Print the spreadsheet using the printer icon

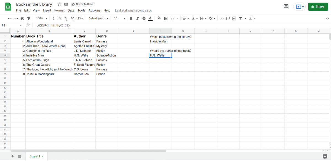(x=22, y=18)
